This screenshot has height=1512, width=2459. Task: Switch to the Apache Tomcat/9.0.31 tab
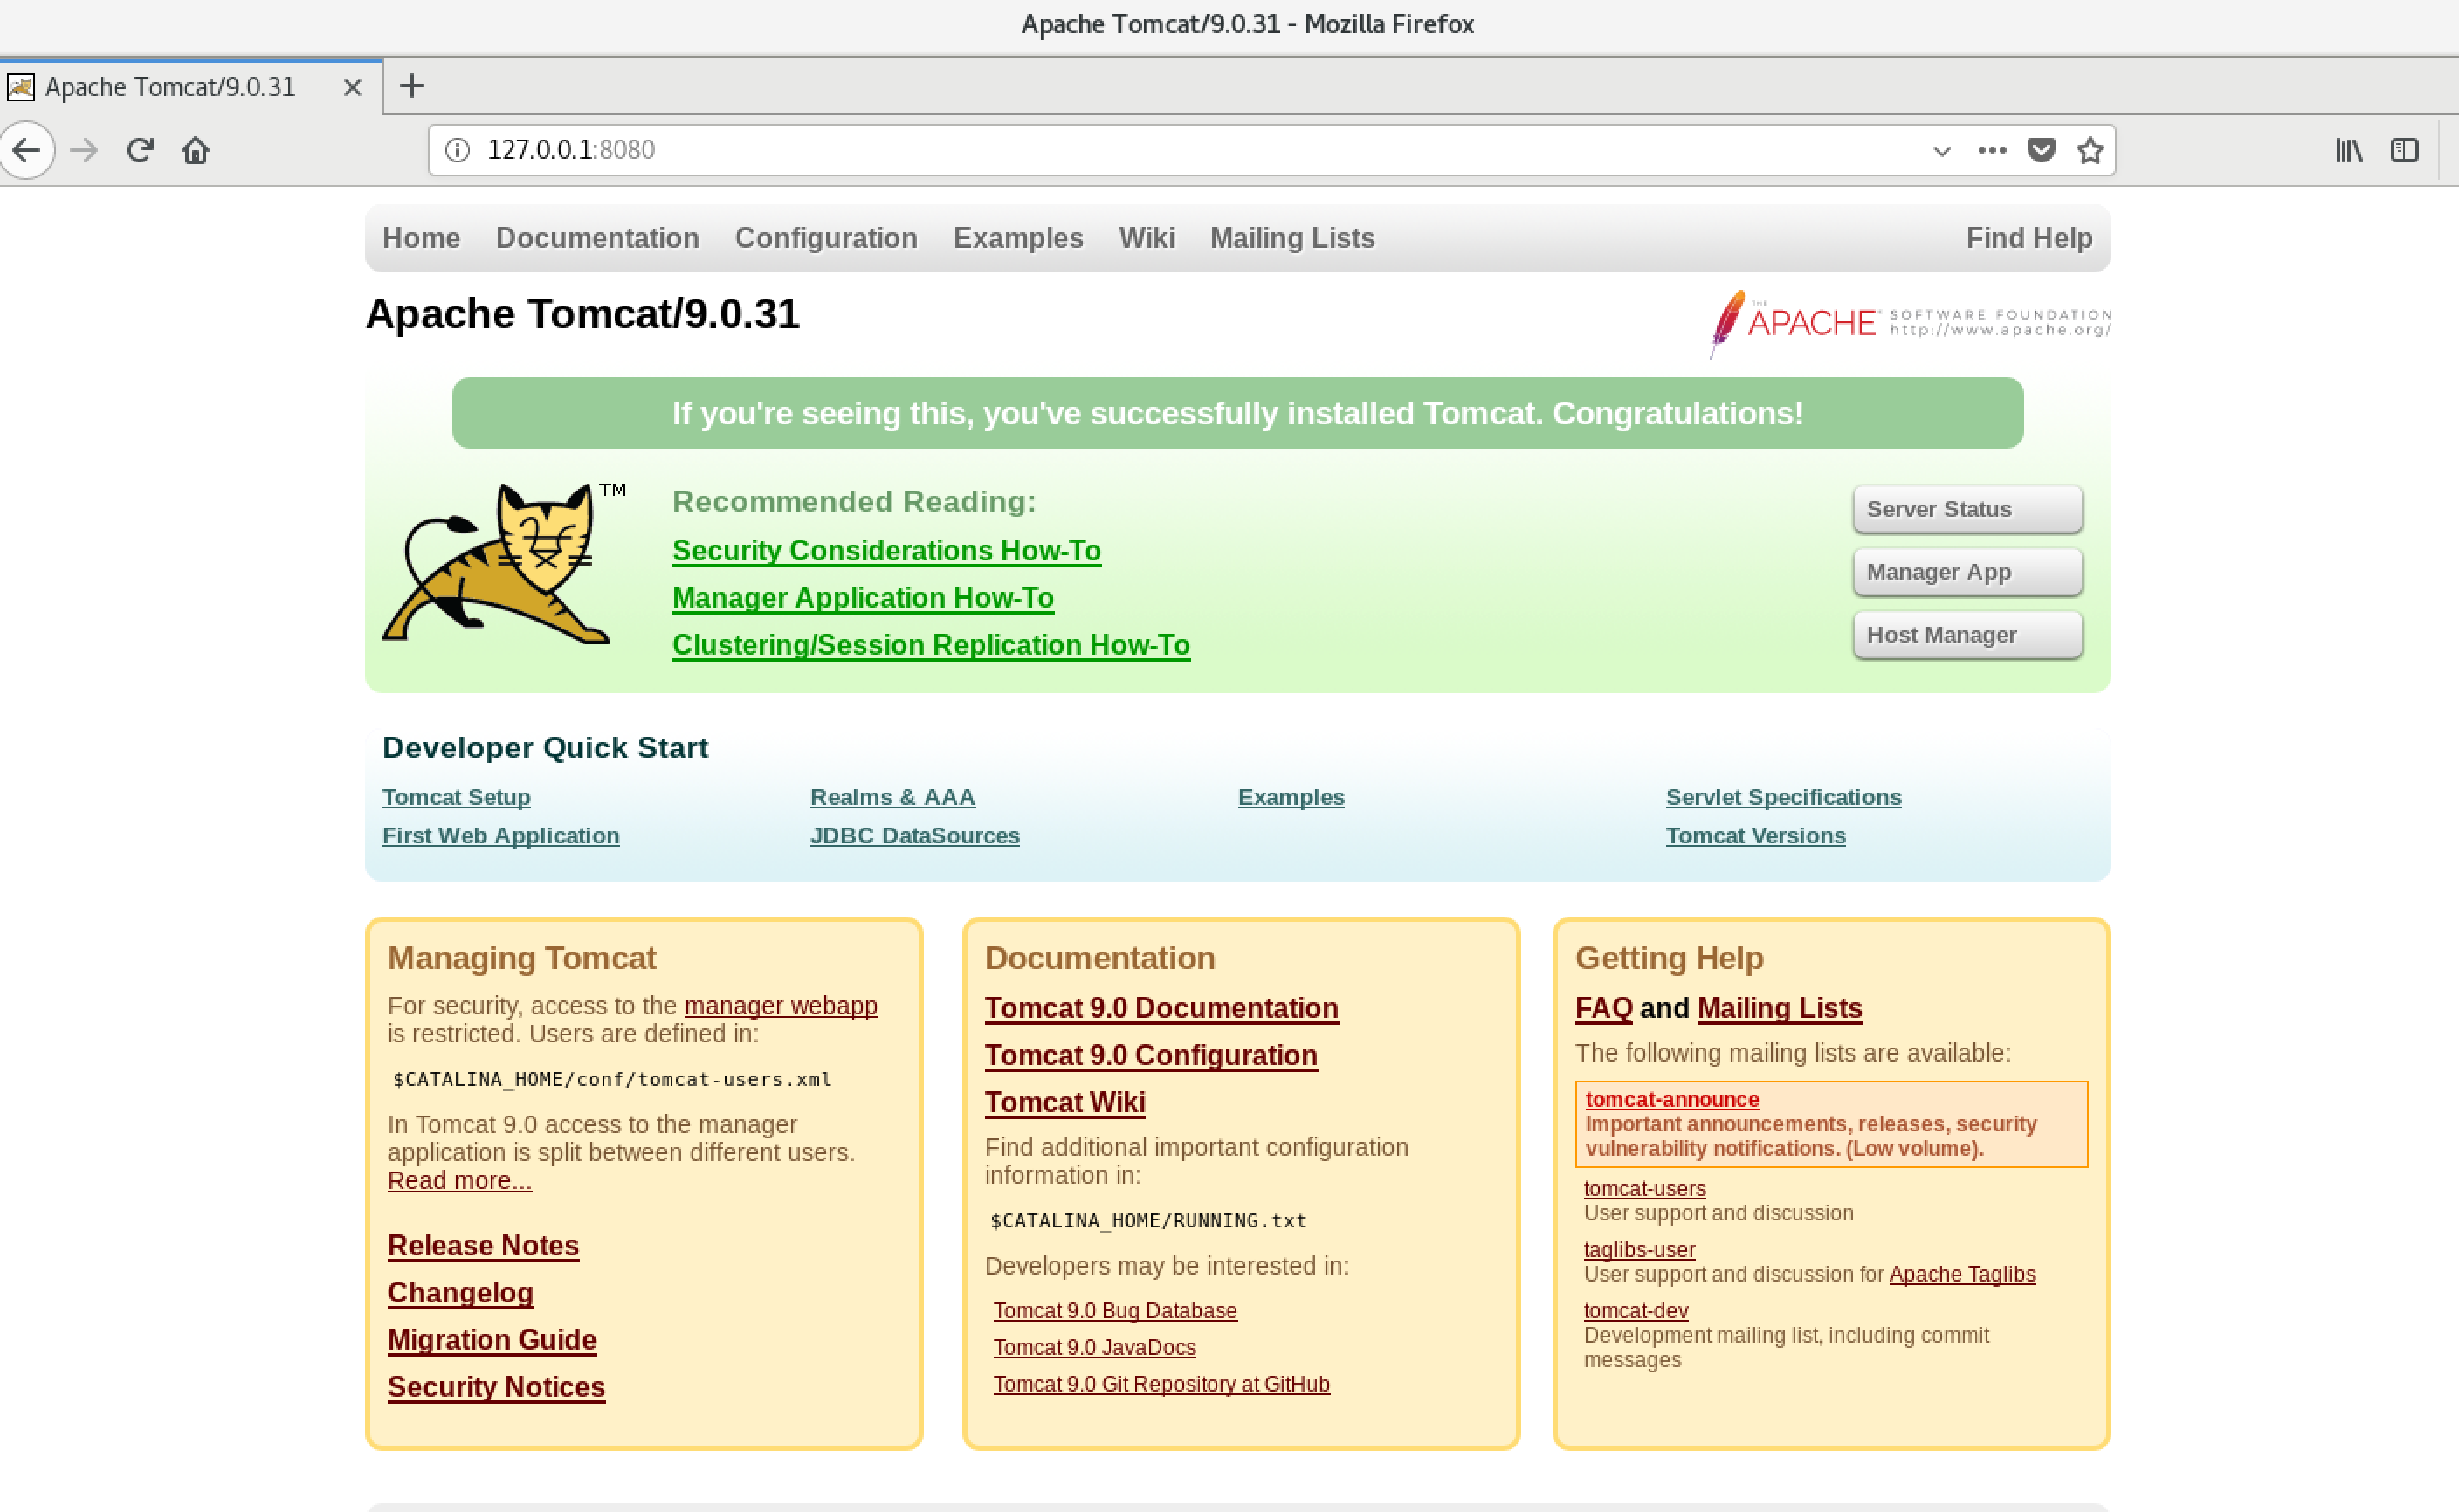(x=170, y=86)
